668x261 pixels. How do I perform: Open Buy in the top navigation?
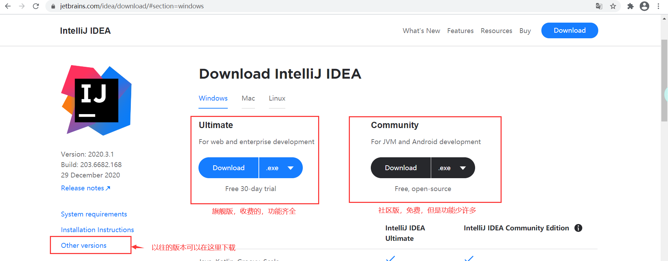coord(525,31)
